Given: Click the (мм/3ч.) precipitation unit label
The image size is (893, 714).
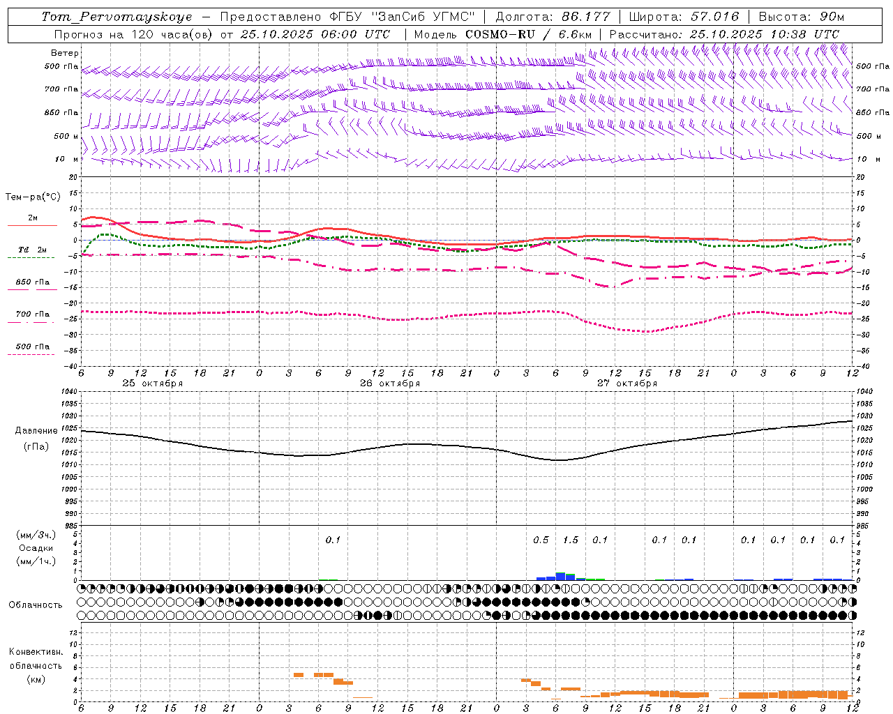Looking at the screenshot, I should (36, 535).
